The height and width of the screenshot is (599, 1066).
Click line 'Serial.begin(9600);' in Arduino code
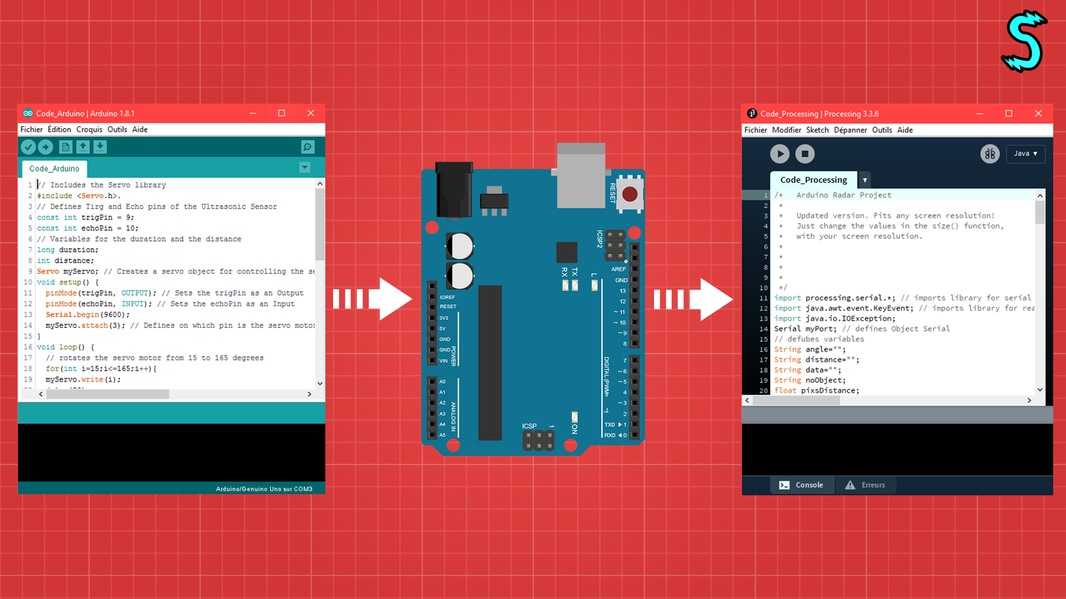pos(88,314)
